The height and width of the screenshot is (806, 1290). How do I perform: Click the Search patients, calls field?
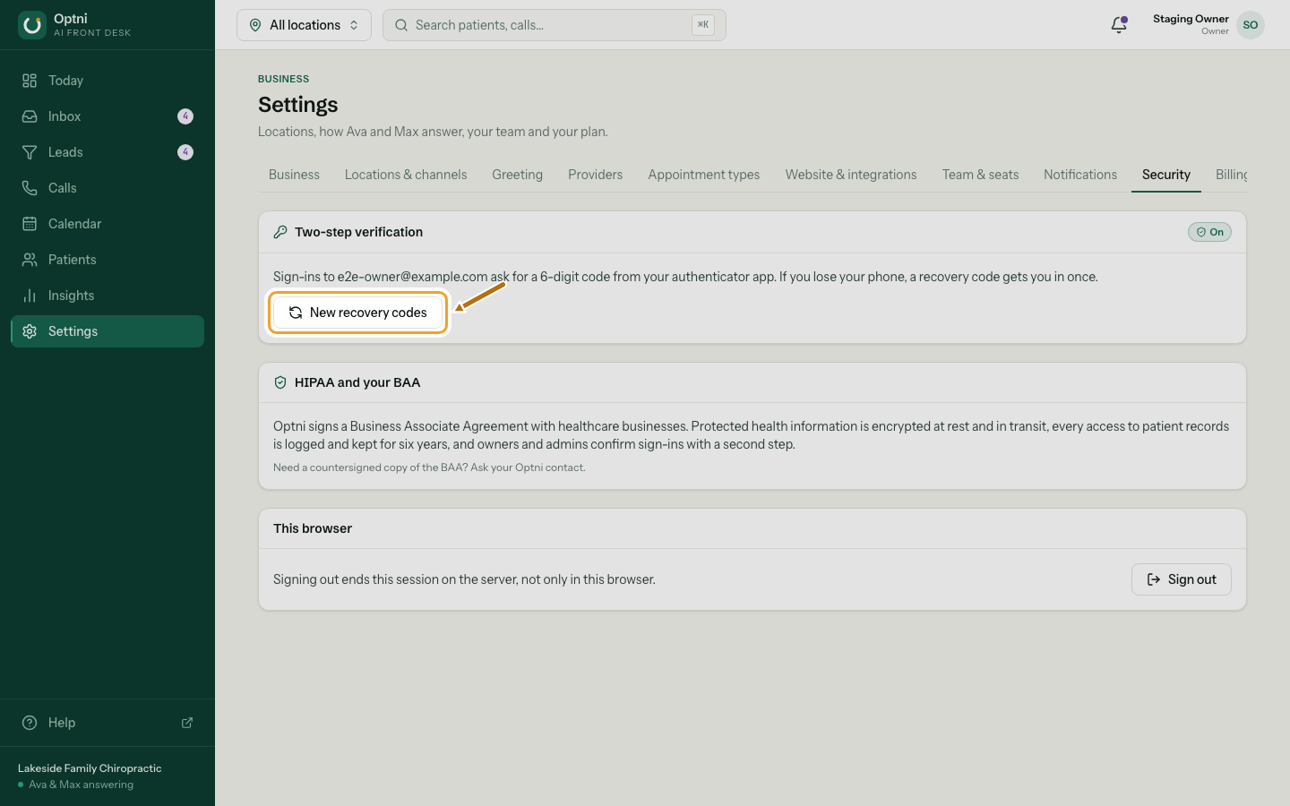point(555,25)
